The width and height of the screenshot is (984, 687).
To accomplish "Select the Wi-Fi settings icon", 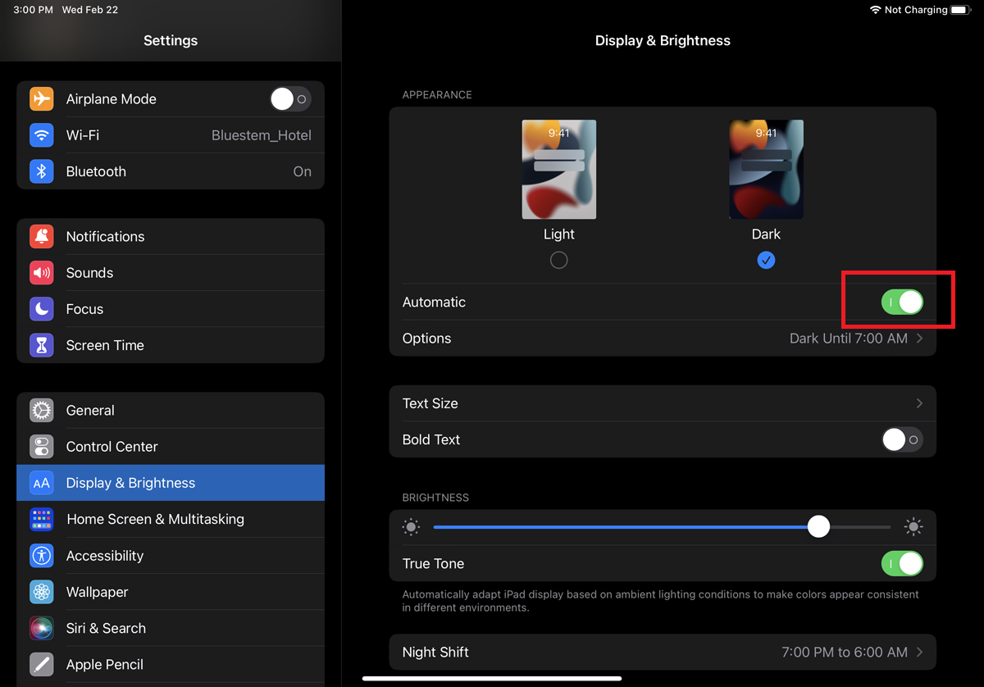I will point(41,134).
